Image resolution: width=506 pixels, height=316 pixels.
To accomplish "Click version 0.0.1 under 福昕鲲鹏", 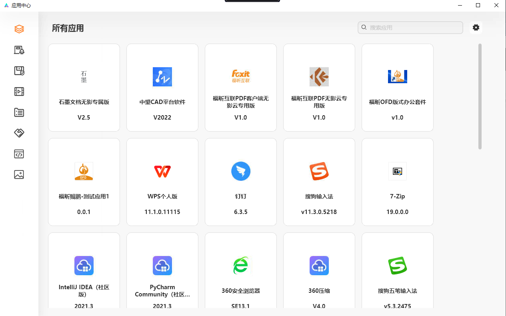I will click(x=84, y=212).
